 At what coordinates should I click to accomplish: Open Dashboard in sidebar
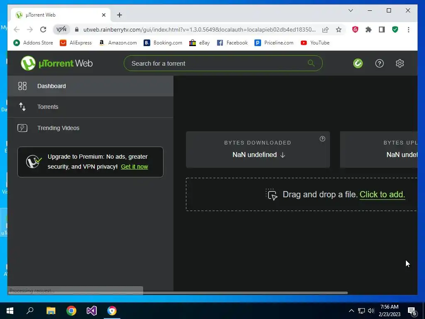(x=90, y=86)
